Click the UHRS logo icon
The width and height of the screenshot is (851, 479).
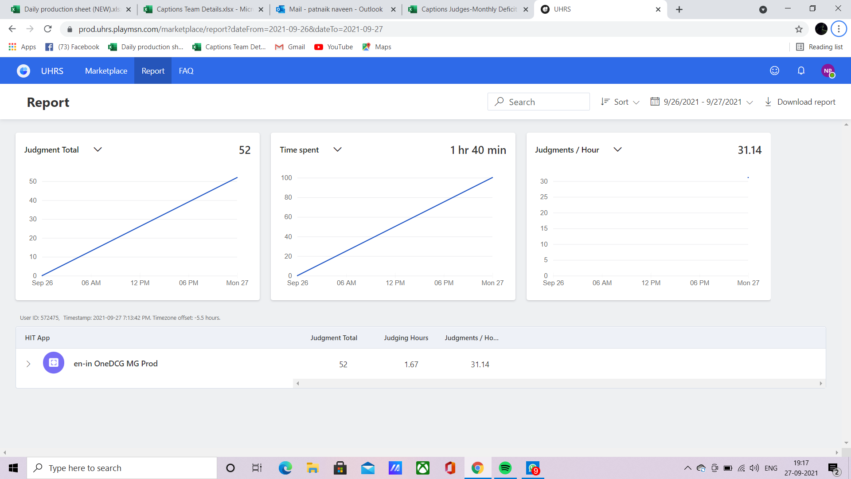tap(23, 71)
